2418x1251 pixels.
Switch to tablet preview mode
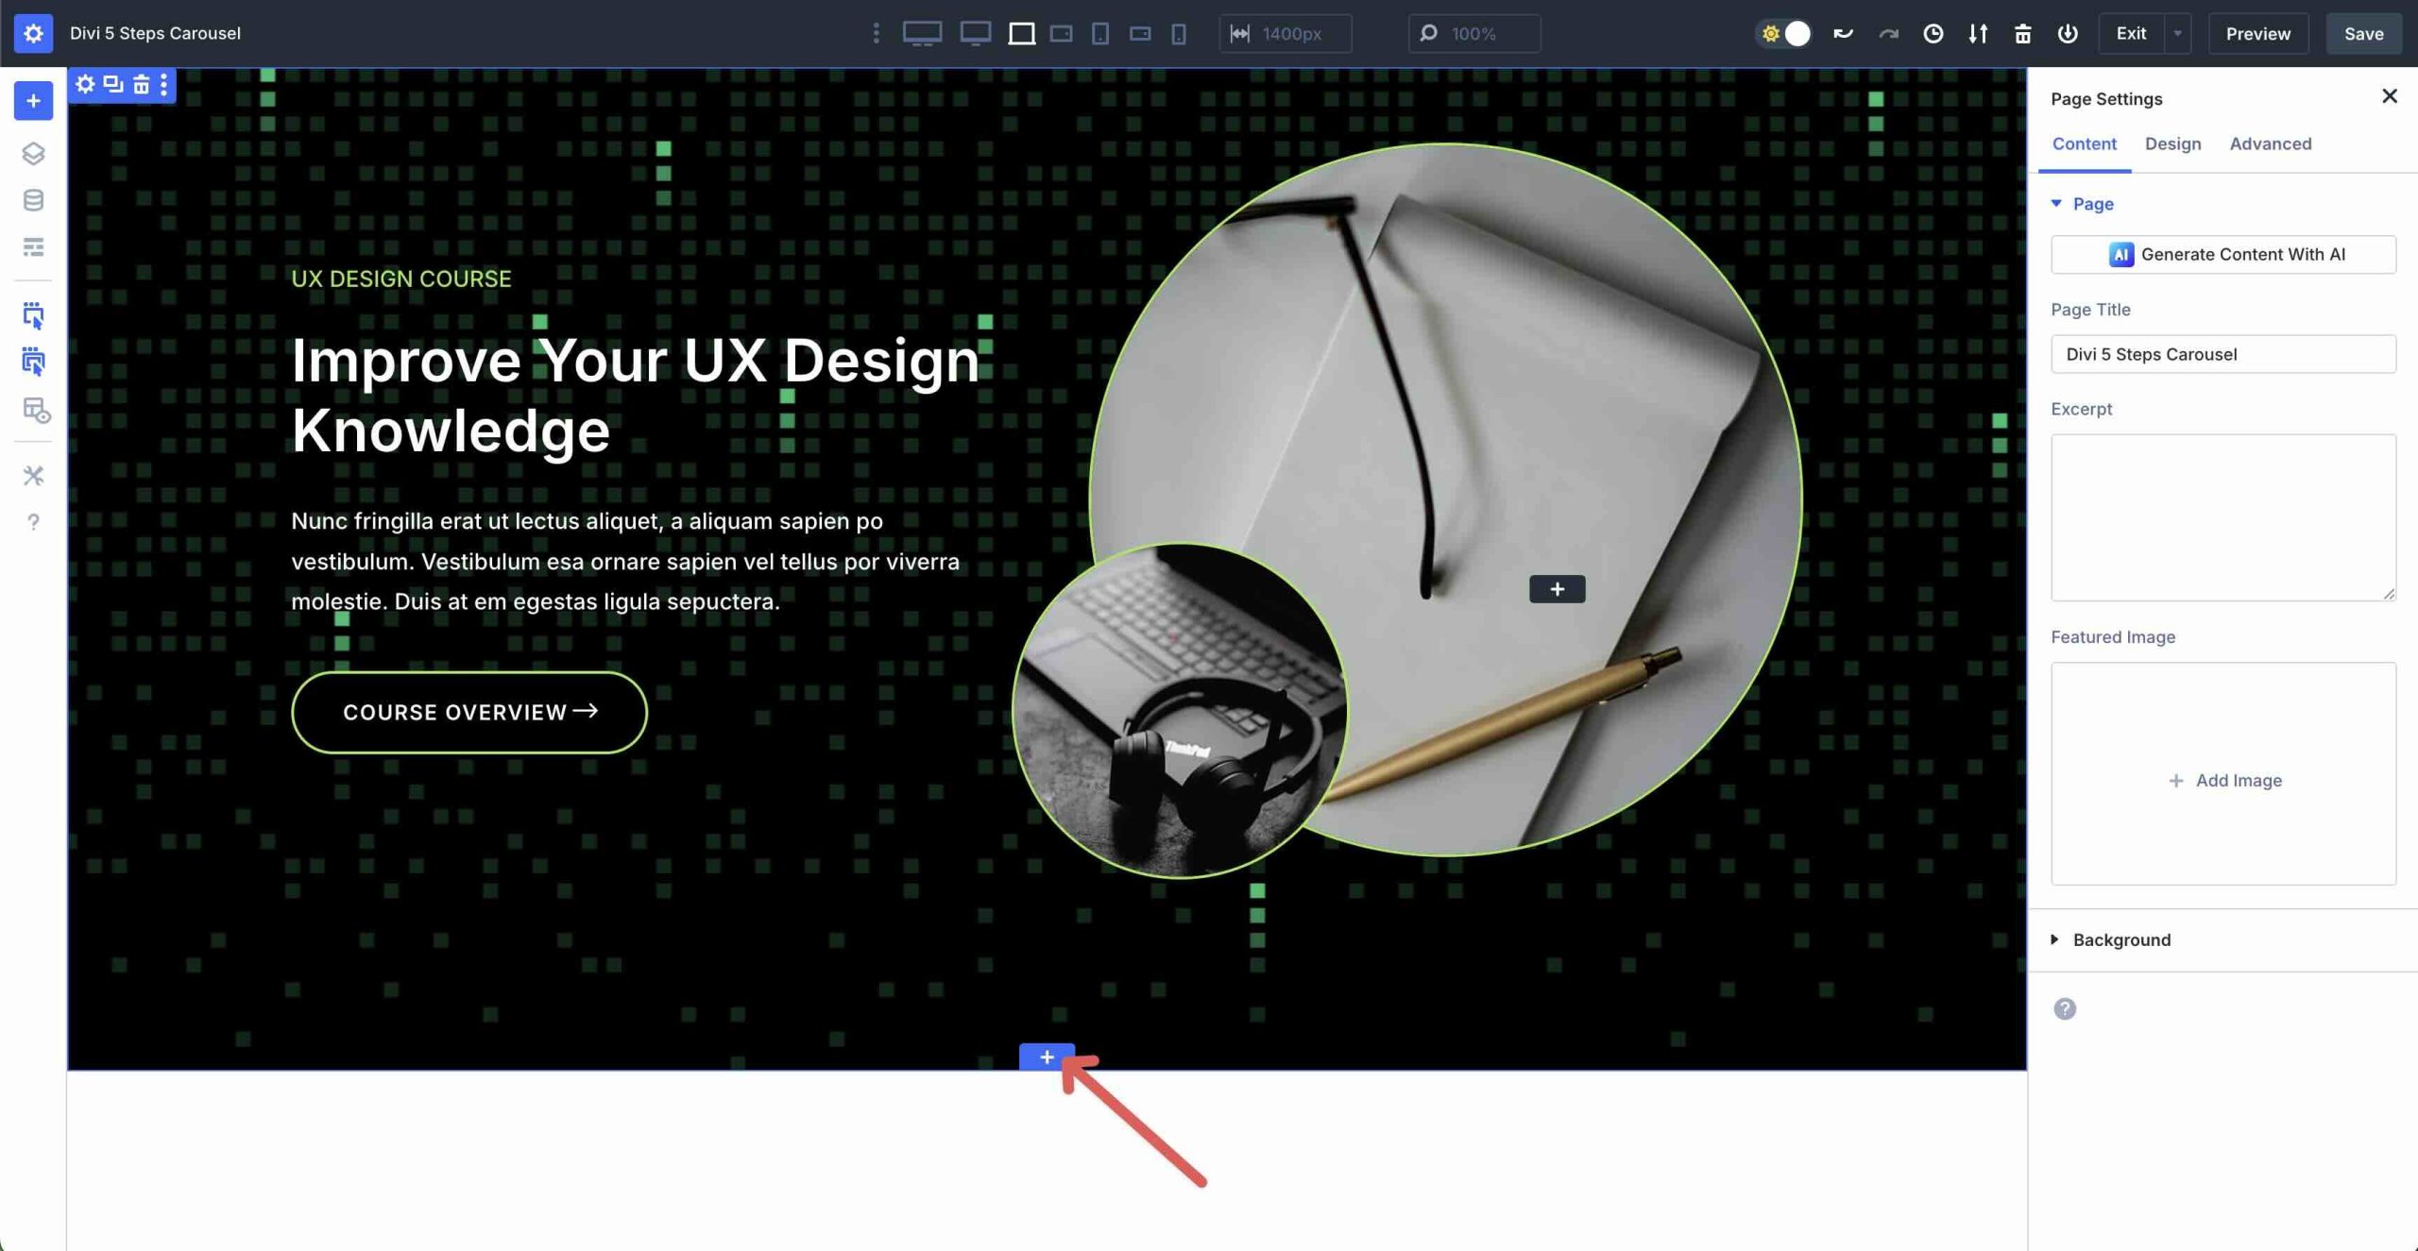pyautogui.click(x=1100, y=33)
